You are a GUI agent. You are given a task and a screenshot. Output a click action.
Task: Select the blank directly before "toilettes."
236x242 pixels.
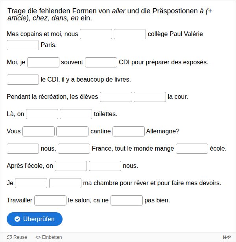[x=76, y=114]
